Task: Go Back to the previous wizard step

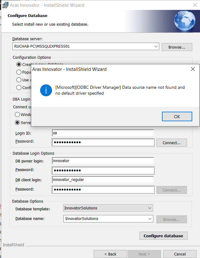Action: 110,254
